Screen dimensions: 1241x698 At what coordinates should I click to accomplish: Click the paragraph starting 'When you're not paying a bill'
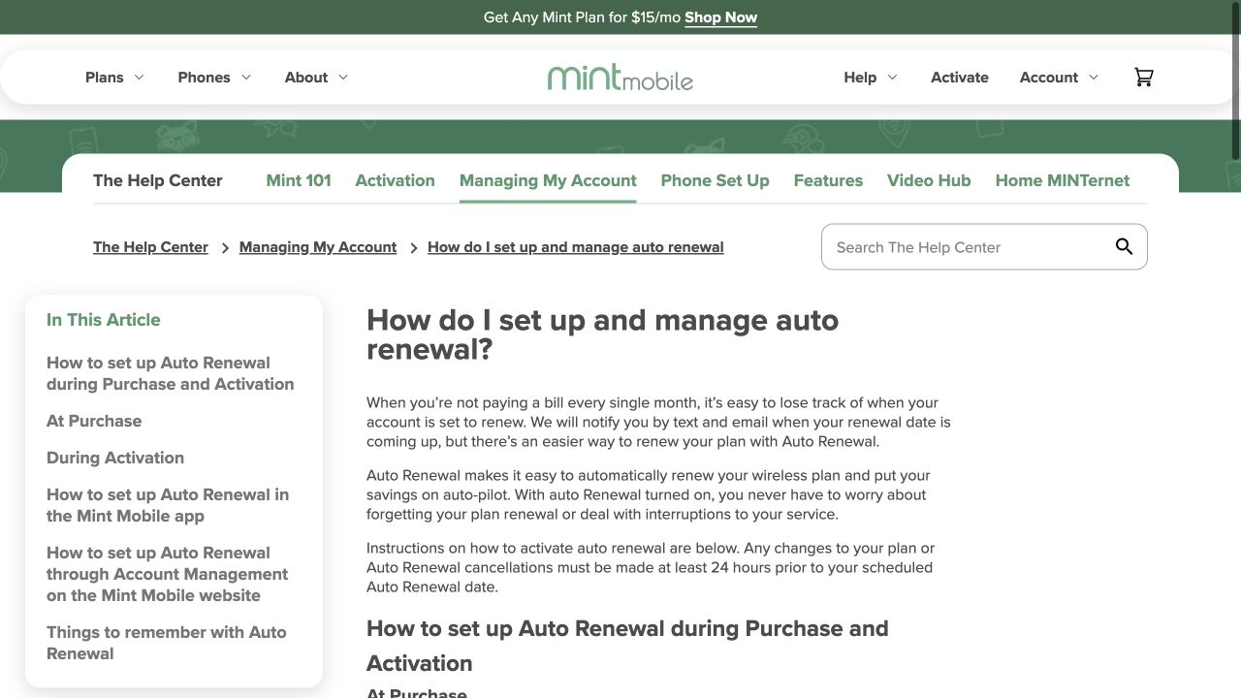tap(658, 422)
